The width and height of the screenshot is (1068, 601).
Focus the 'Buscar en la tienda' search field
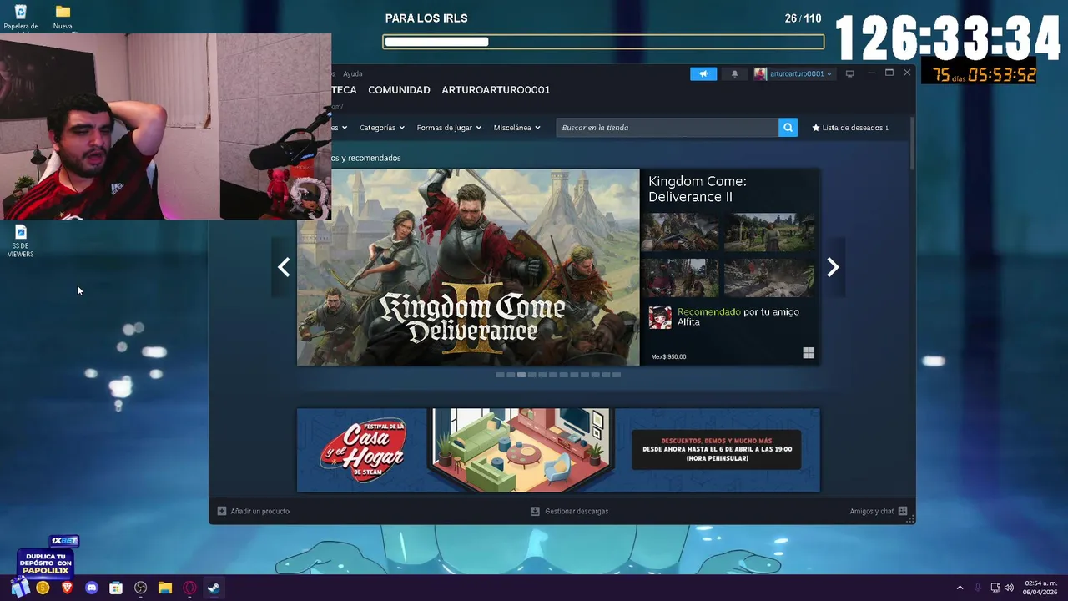click(x=667, y=128)
